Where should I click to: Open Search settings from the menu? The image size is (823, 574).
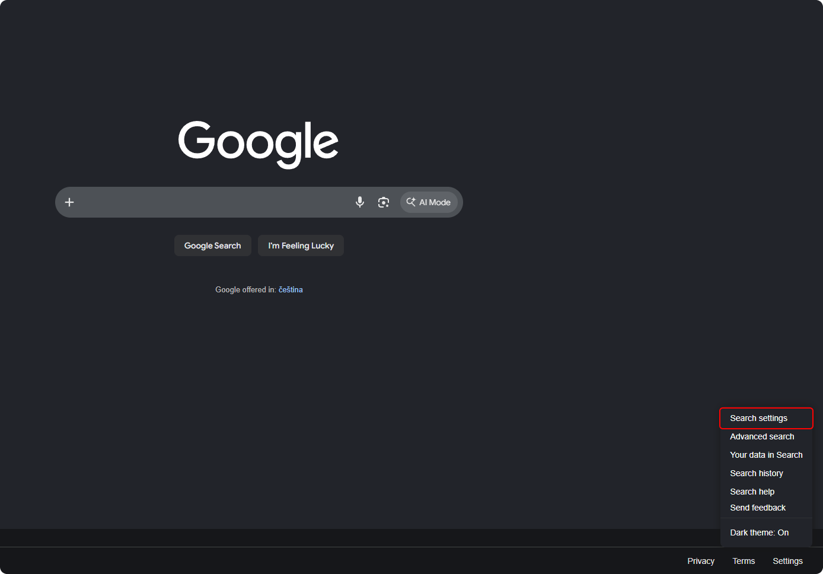point(766,418)
